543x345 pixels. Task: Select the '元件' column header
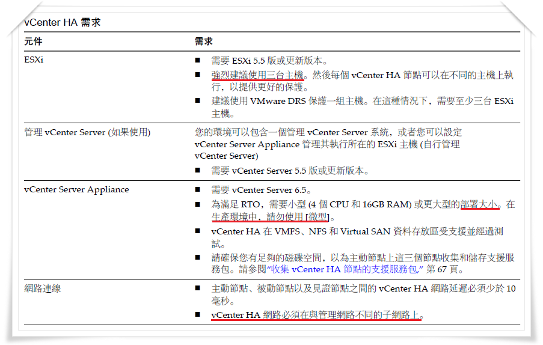[33, 41]
